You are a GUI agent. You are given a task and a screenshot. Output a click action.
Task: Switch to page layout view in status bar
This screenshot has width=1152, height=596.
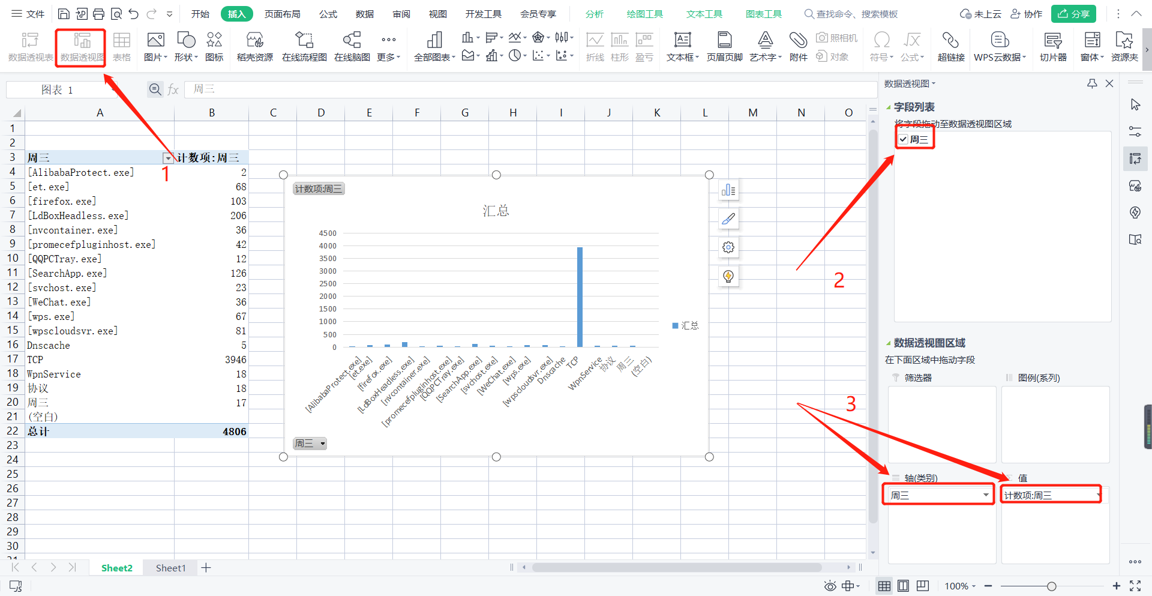coord(903,586)
